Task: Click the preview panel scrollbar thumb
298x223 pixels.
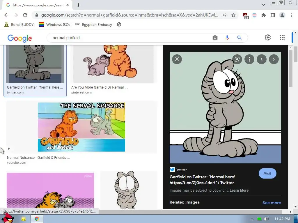Action: pyautogui.click(x=290, y=69)
